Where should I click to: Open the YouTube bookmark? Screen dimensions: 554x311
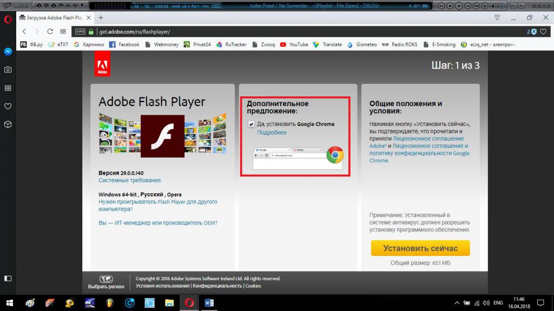tap(294, 44)
